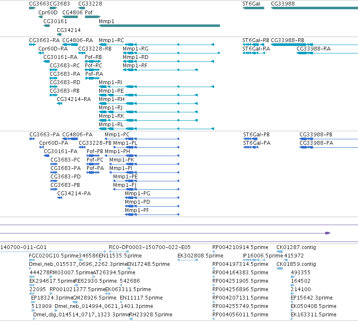Click the CK01287.contig label

point(296,247)
